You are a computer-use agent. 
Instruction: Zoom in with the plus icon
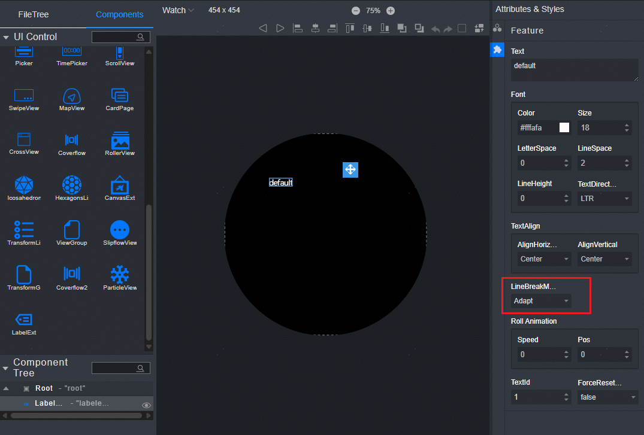coord(391,11)
